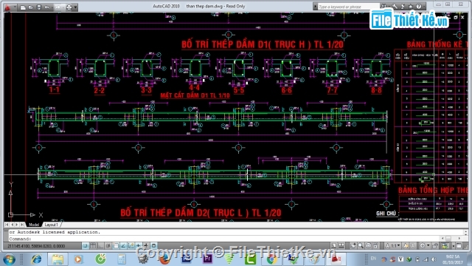Select the Model tab
The image size is (472, 266).
coord(34,225)
